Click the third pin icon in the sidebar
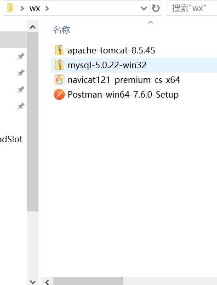217x285 pixels. (x=21, y=89)
